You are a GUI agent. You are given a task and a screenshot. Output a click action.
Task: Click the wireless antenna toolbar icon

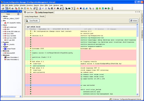(x=93, y=8)
